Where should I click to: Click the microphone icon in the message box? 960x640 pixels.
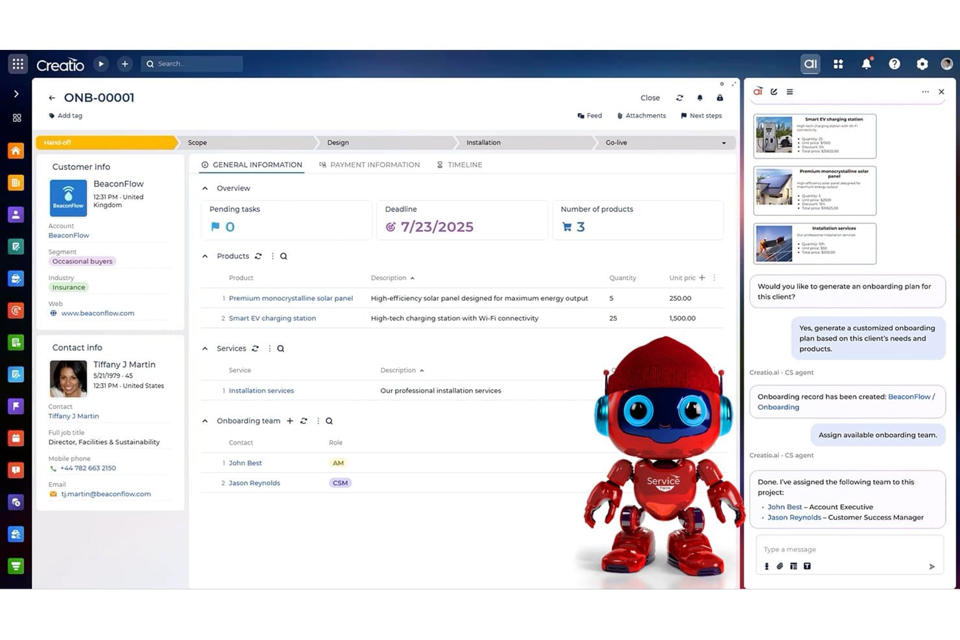point(767,566)
